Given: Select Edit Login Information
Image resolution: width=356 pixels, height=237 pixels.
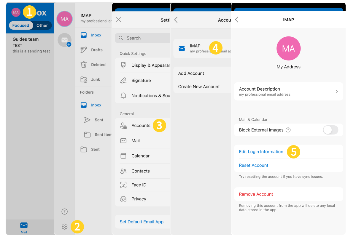Looking at the screenshot, I should tap(261, 151).
